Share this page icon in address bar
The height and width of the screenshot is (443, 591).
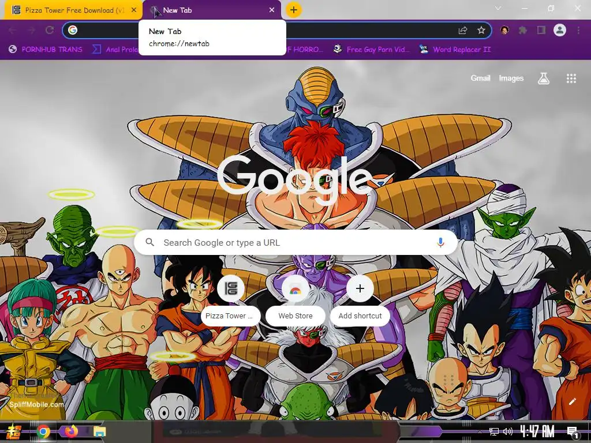[463, 30]
